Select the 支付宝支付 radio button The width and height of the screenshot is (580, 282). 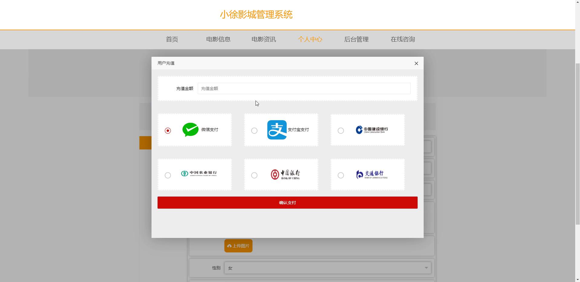point(254,131)
